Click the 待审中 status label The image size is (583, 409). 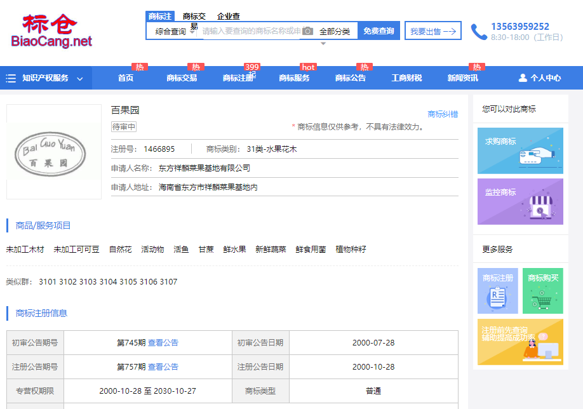pos(124,127)
